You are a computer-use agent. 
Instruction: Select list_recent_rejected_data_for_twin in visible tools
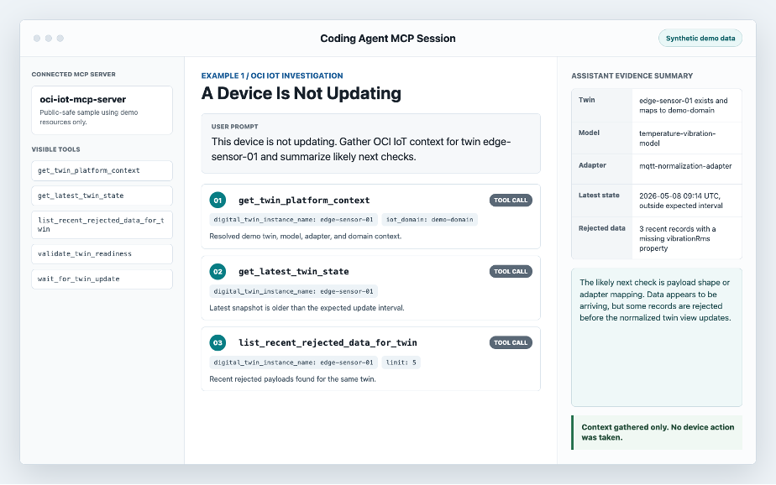coord(102,224)
